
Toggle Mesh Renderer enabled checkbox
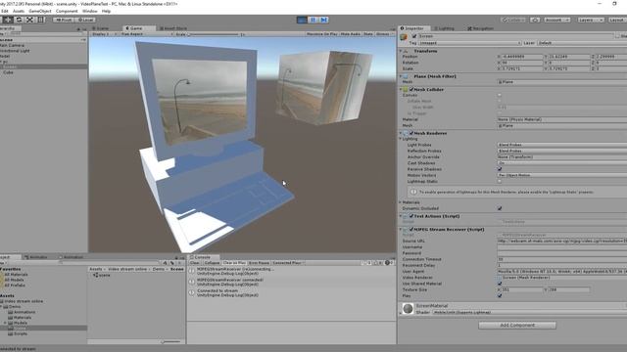click(411, 133)
